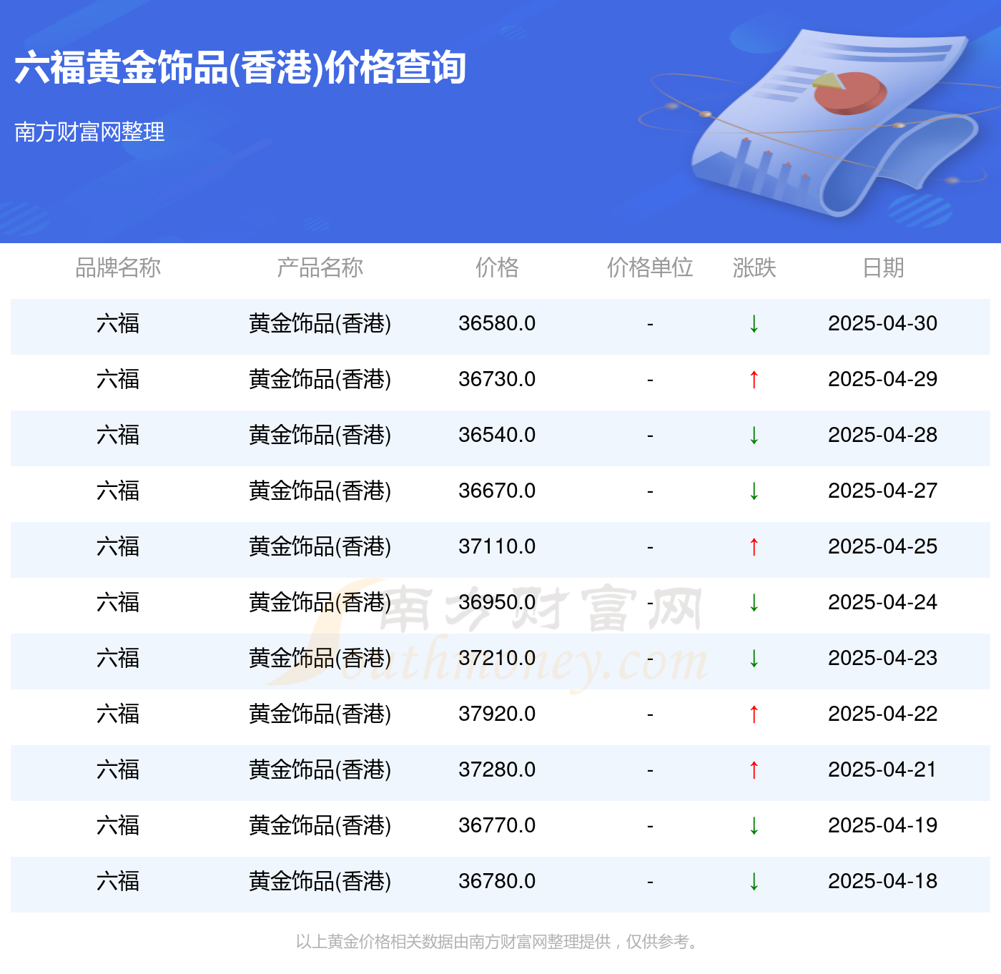Click the date 2025-04-21
1001x974 pixels.
tap(882, 769)
